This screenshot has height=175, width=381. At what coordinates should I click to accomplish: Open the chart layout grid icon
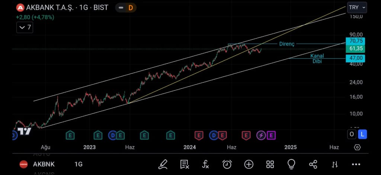[x=270, y=164]
